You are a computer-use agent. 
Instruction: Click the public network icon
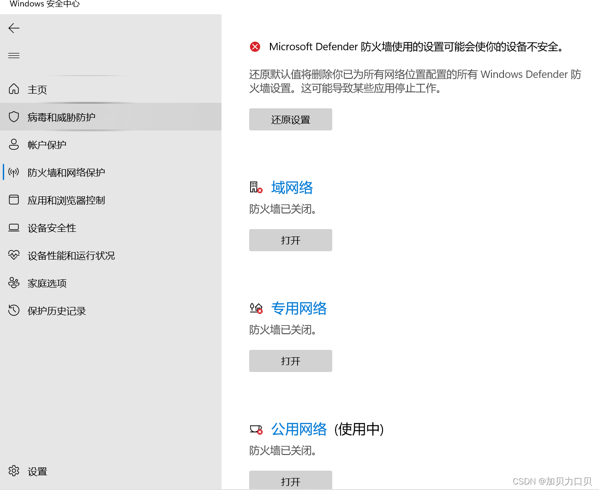(256, 429)
